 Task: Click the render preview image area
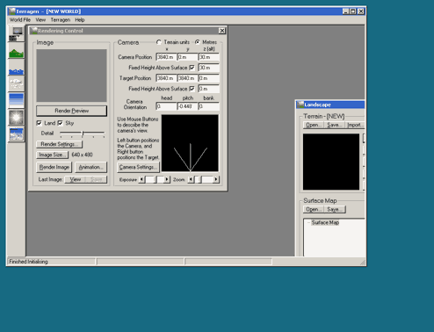[x=71, y=76]
